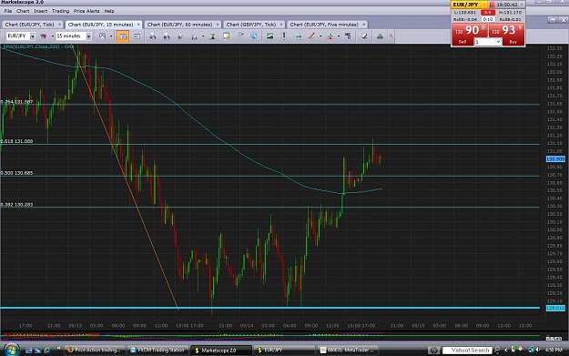
Task: Open the Insert menu
Action: 41,11
